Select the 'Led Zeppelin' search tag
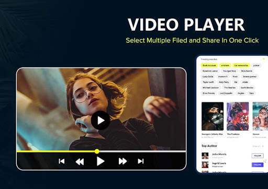The height and width of the screenshot is (189, 268). tap(226, 93)
